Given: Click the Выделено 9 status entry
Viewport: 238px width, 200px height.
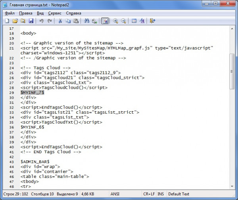Looking at the screenshot, I should 67,194.
